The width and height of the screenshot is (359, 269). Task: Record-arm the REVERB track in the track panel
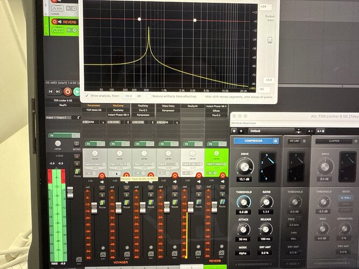click(x=54, y=22)
